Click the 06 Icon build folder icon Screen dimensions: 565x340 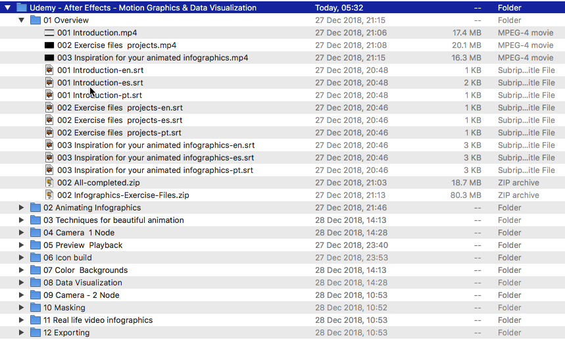[36, 258]
